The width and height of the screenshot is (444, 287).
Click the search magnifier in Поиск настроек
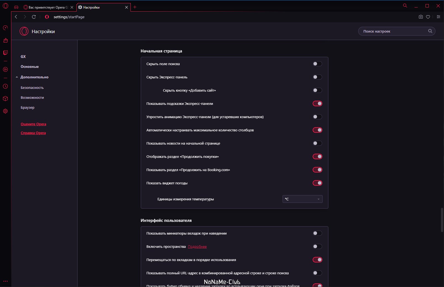(x=430, y=31)
